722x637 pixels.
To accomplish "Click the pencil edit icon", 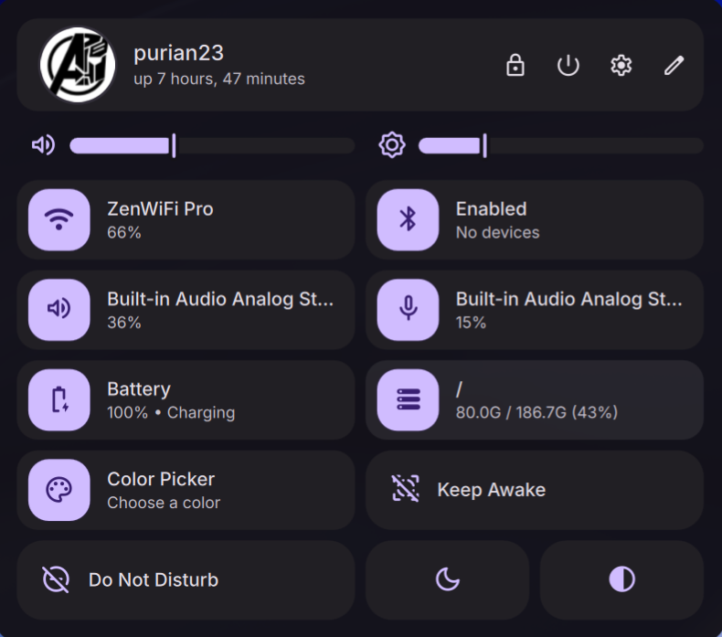I will (674, 65).
